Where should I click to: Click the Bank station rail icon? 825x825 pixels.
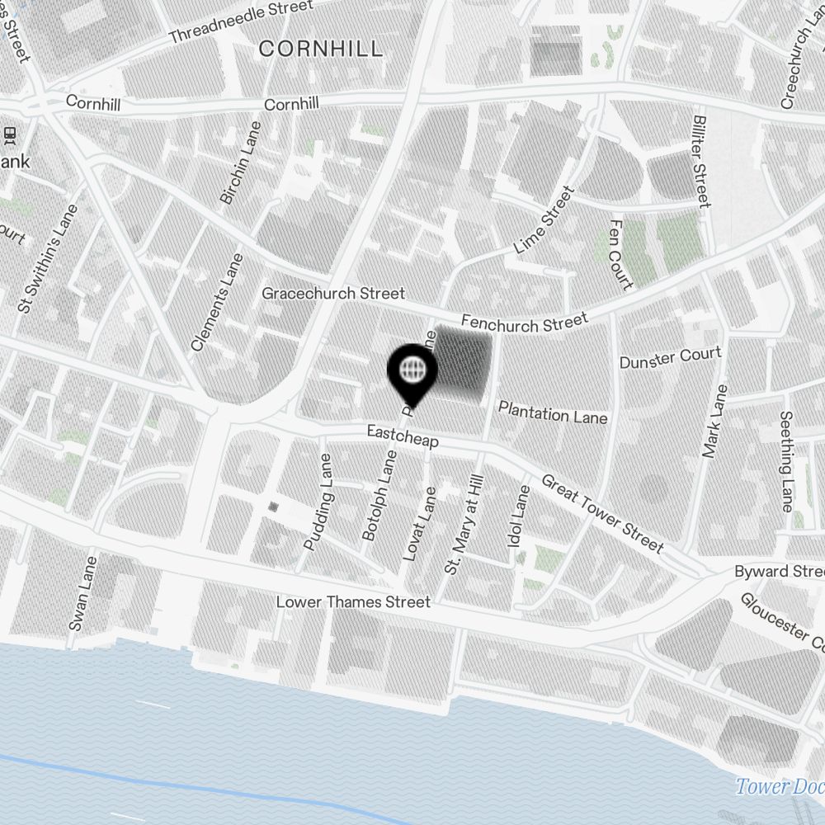[9, 136]
